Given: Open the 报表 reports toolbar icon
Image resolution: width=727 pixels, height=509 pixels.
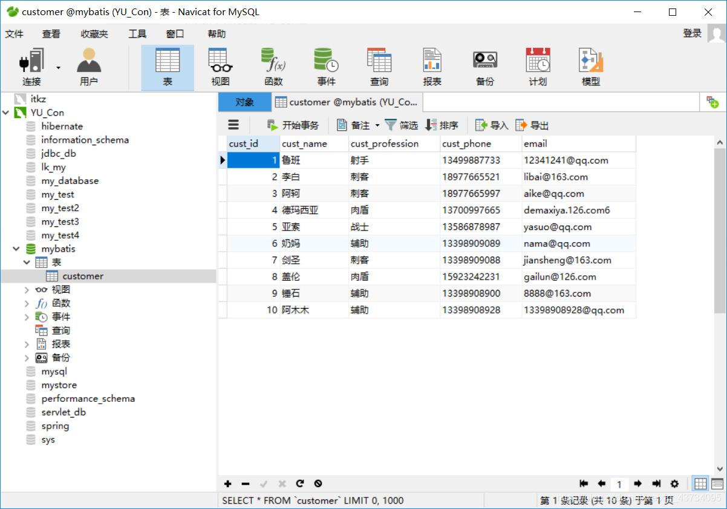Looking at the screenshot, I should click(432, 67).
